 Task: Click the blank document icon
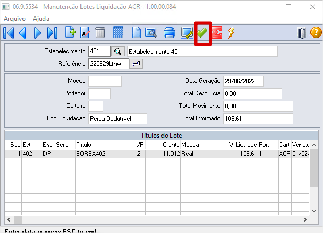136,33
